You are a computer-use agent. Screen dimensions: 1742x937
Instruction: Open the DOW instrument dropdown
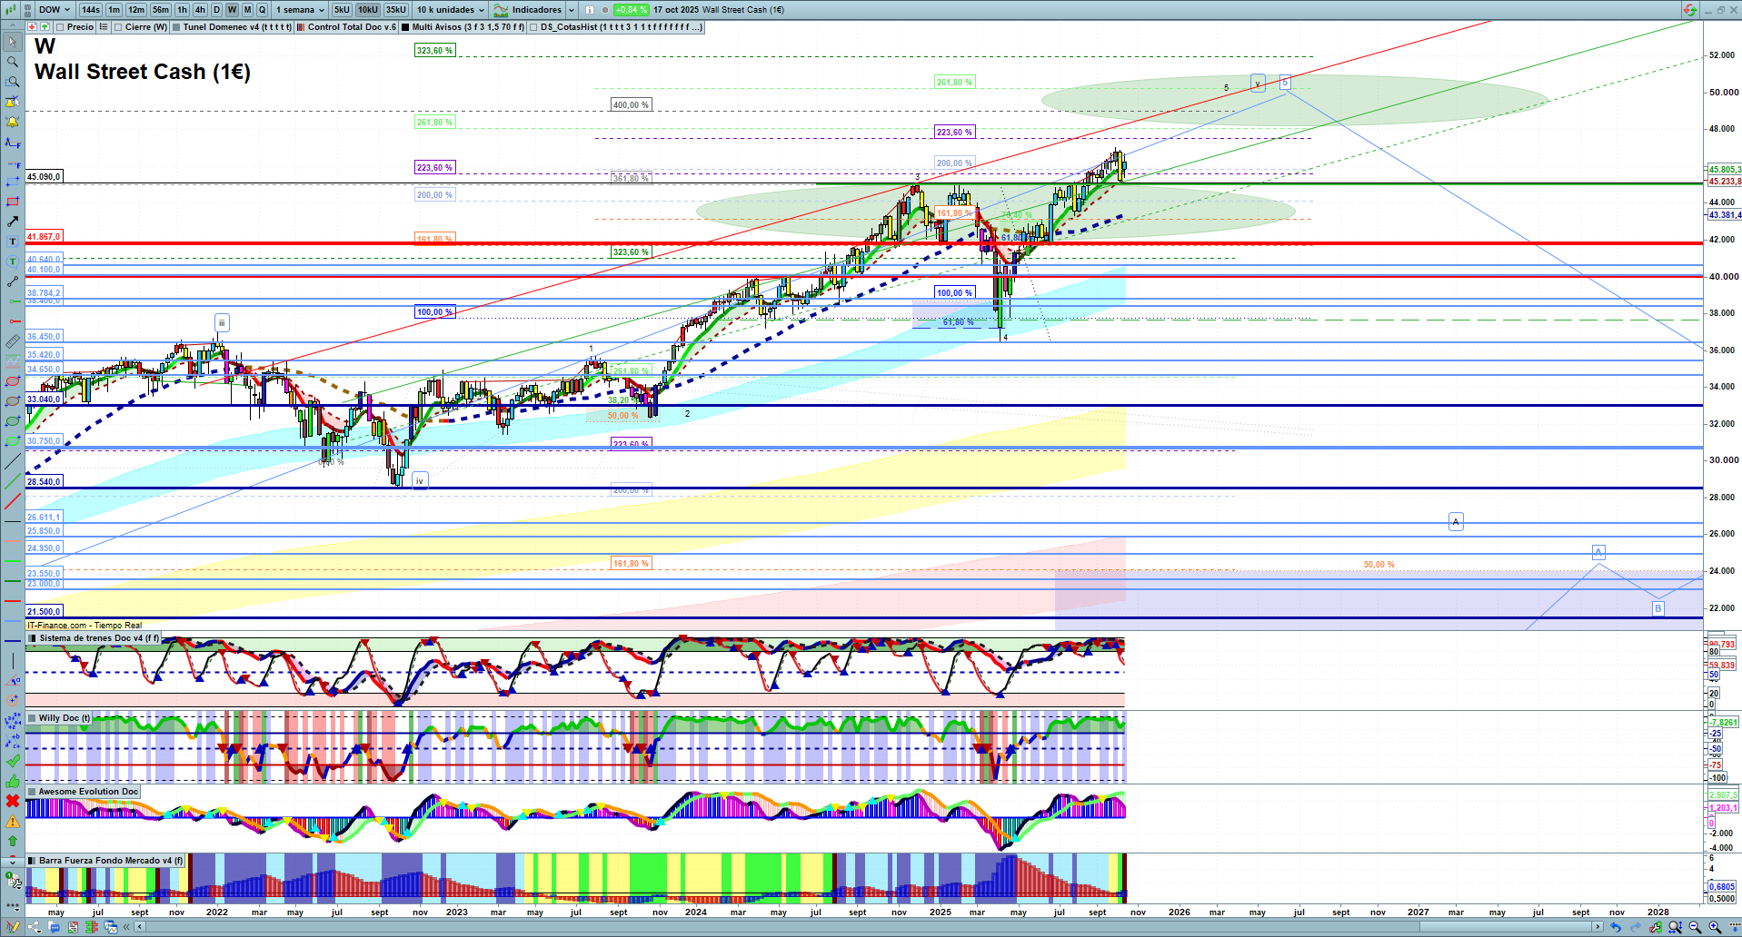click(x=55, y=10)
